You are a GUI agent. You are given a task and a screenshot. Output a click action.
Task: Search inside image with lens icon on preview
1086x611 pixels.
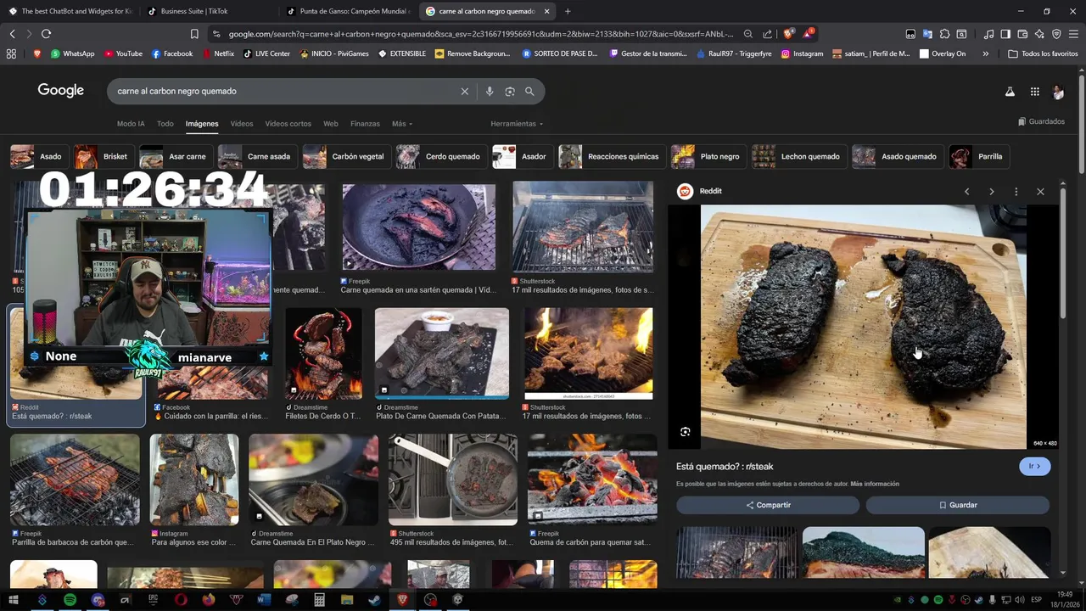(685, 432)
